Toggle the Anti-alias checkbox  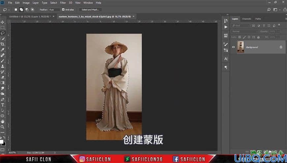pyautogui.click(x=63, y=10)
